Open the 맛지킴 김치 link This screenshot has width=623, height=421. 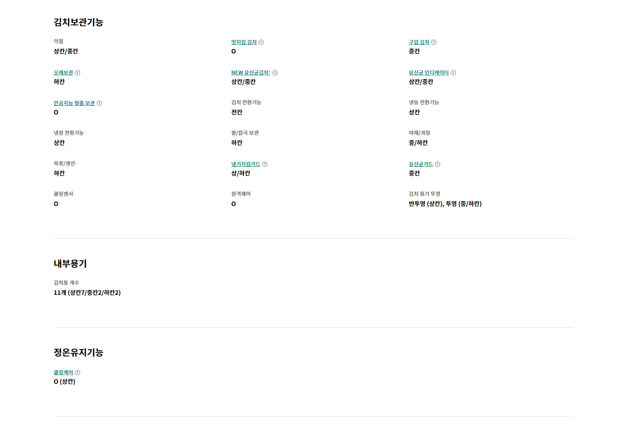(244, 42)
